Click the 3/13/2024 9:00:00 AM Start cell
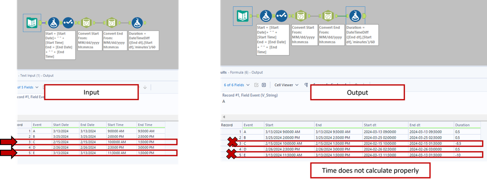 [x=289, y=132]
